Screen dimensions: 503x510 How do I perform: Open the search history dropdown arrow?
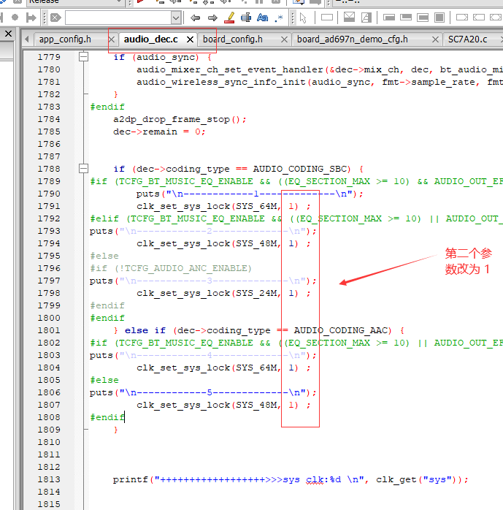pos(176,18)
